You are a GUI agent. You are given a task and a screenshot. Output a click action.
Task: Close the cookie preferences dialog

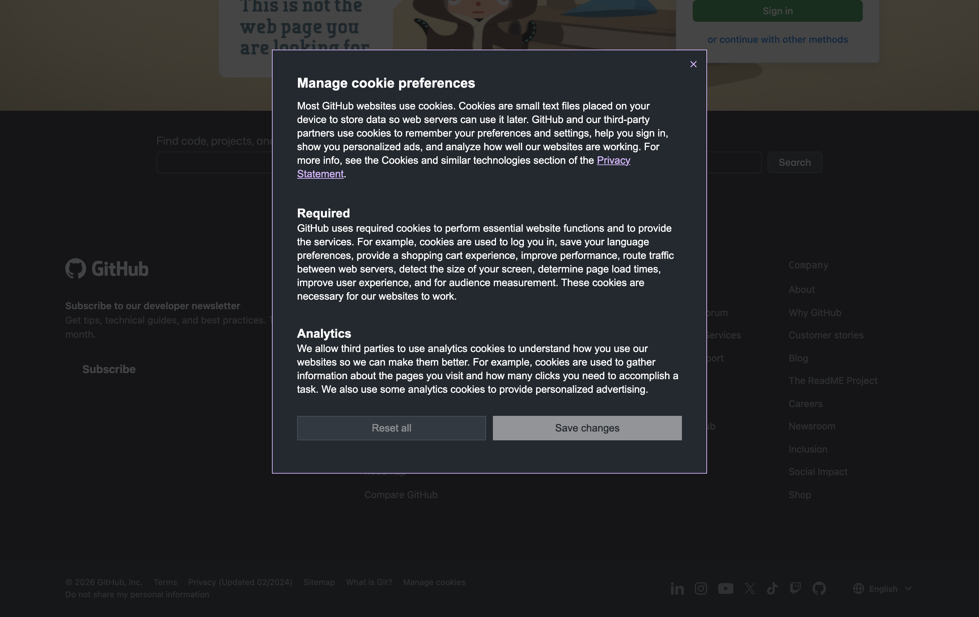point(693,64)
